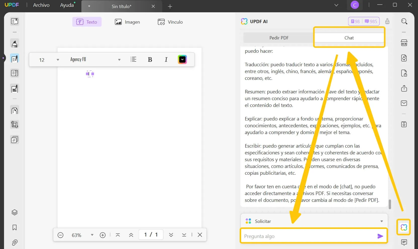Go to the last page

tap(184, 235)
